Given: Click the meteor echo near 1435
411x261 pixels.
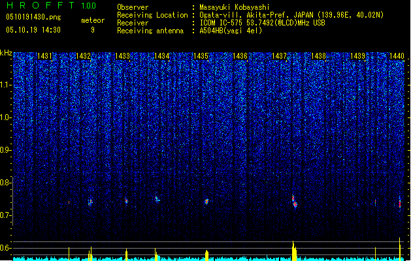Looking at the screenshot, I should [206, 202].
